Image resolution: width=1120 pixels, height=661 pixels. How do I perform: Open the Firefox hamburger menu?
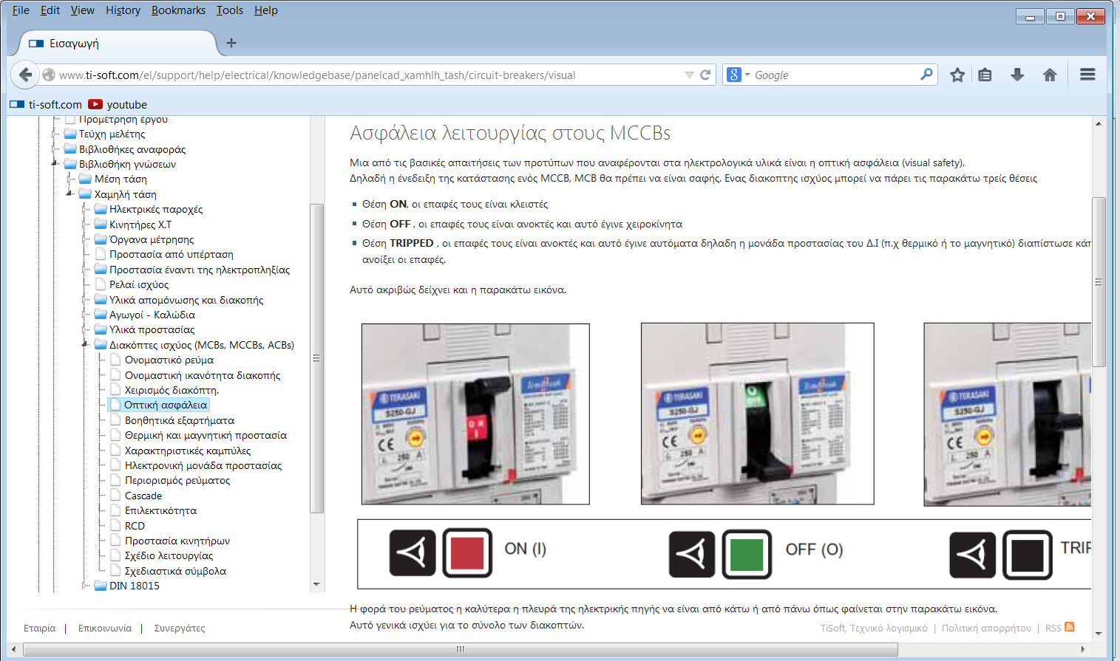[x=1087, y=75]
